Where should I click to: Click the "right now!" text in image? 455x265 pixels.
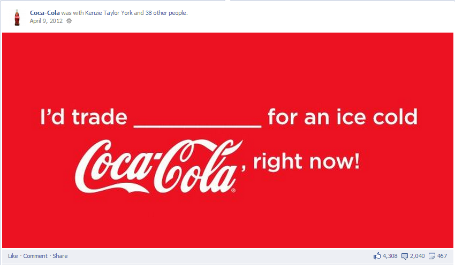pos(306,162)
